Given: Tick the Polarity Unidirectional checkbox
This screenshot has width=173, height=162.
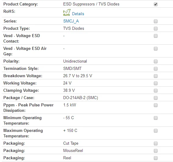Looking at the screenshot, I should click(156, 61).
